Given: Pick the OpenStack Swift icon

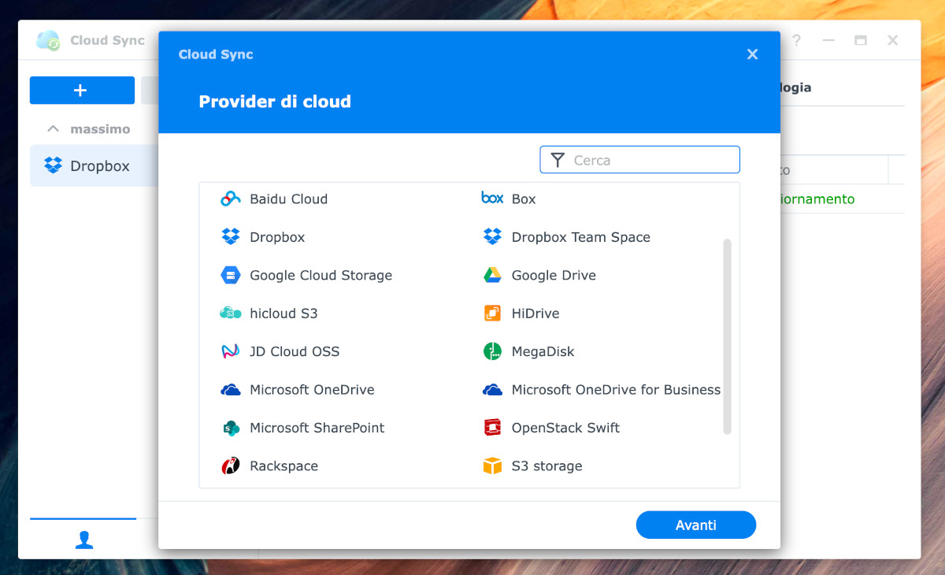Looking at the screenshot, I should click(x=492, y=428).
